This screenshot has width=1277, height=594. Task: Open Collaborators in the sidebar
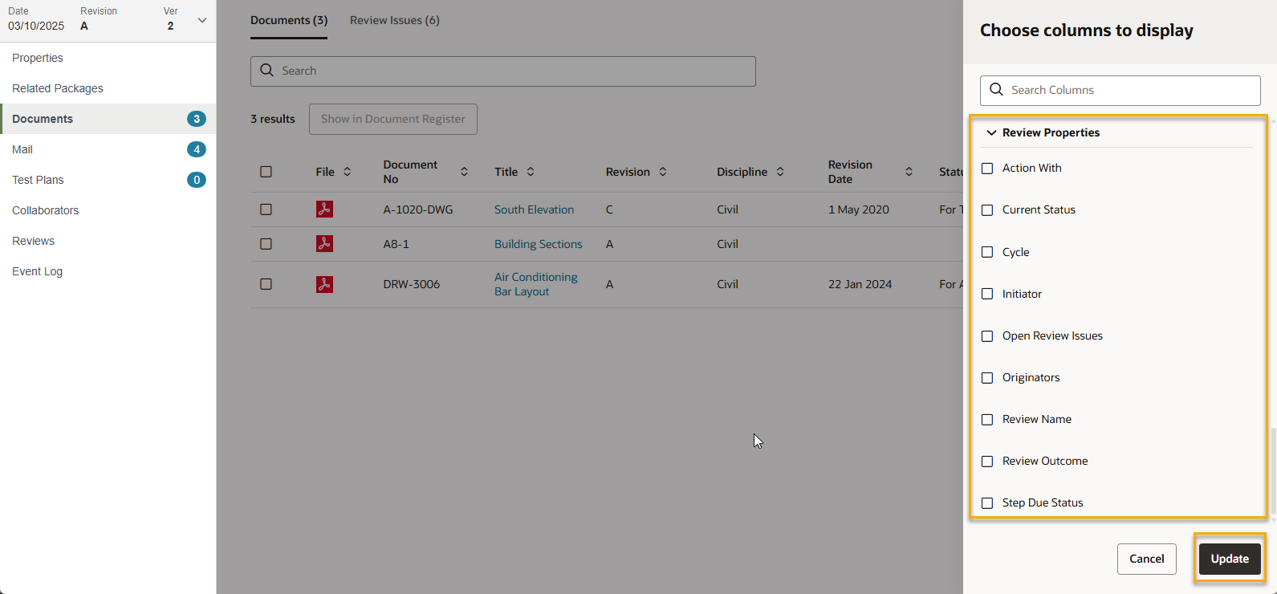(46, 210)
